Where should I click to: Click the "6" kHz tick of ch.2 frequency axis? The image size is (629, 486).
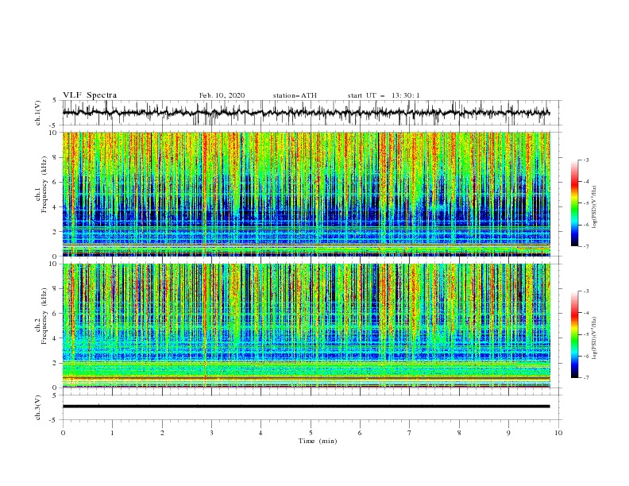pyautogui.click(x=56, y=314)
